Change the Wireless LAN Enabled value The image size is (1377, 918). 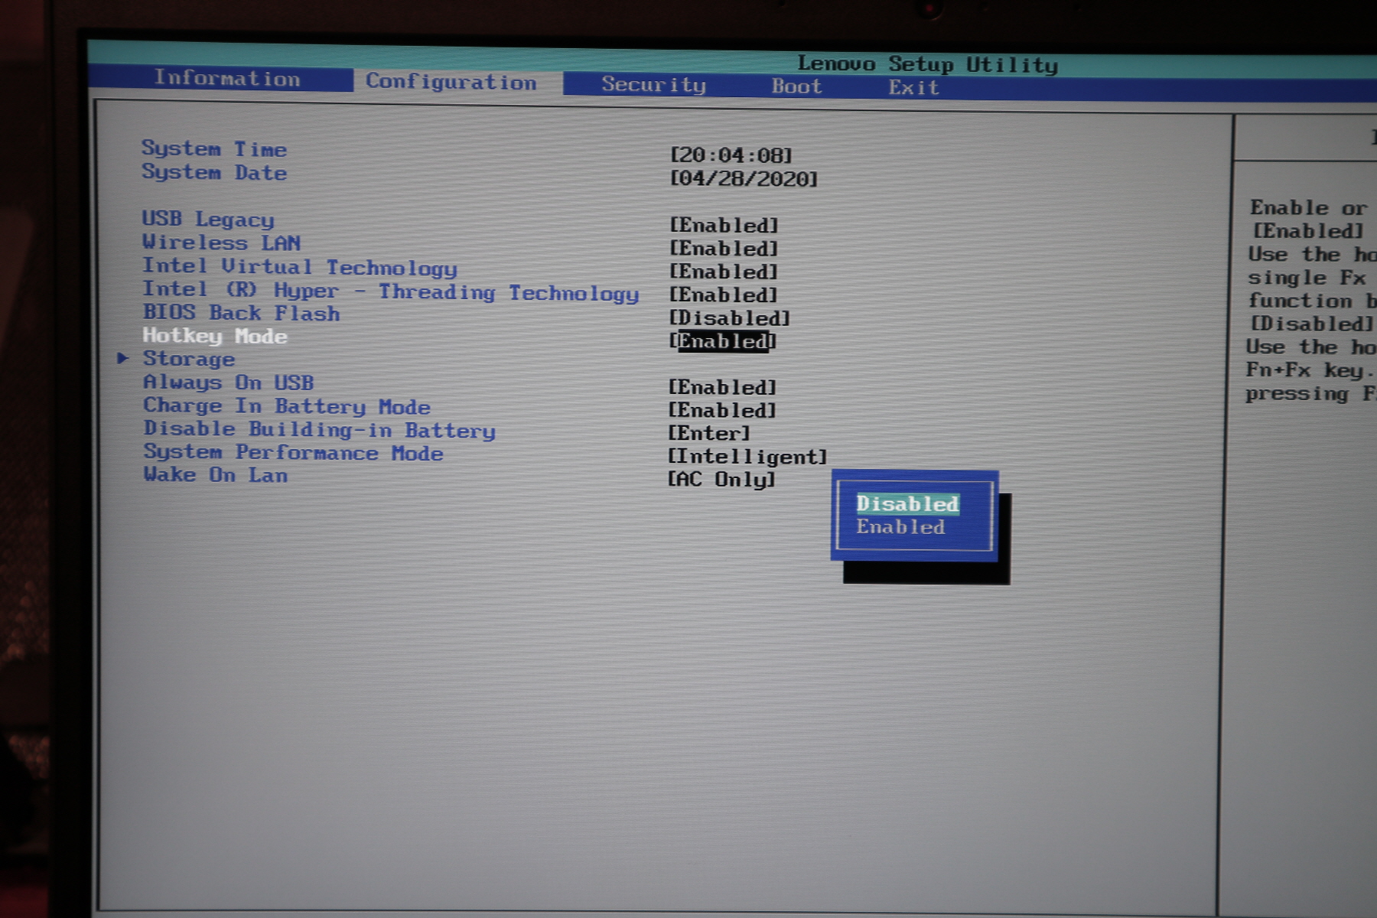724,249
